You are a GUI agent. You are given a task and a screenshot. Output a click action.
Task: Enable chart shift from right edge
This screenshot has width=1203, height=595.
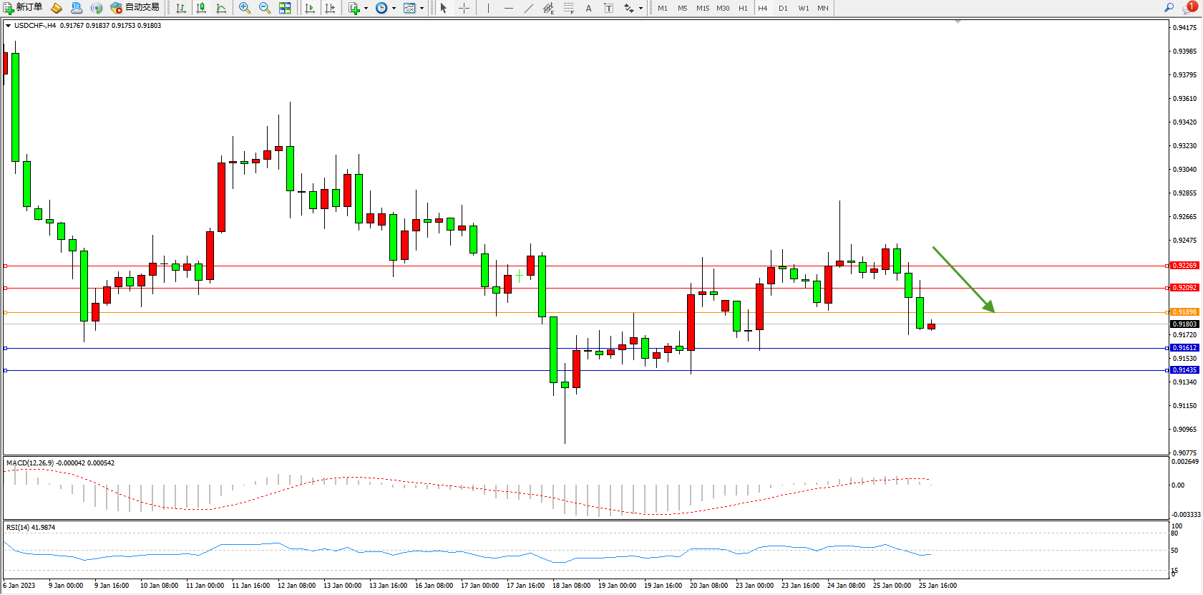click(x=330, y=8)
